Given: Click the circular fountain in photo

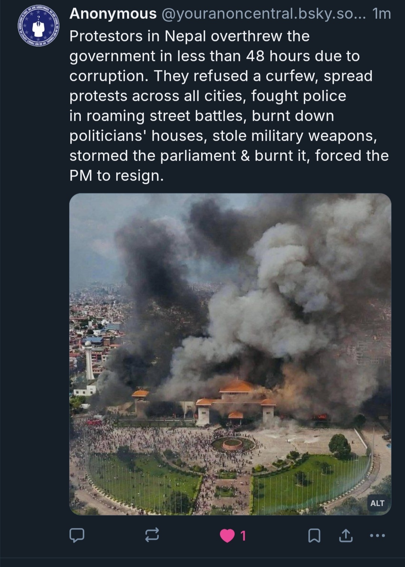Looking at the screenshot, I should coord(233,444).
